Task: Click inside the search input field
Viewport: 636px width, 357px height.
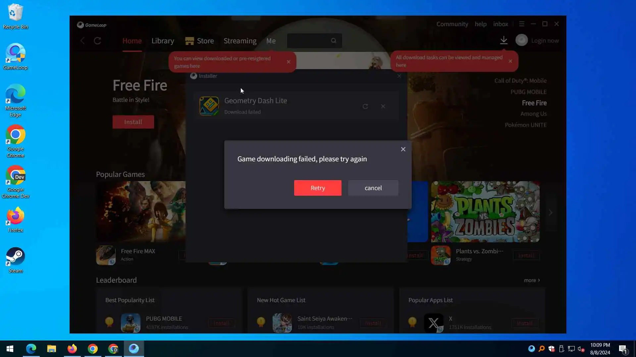Action: [308, 41]
